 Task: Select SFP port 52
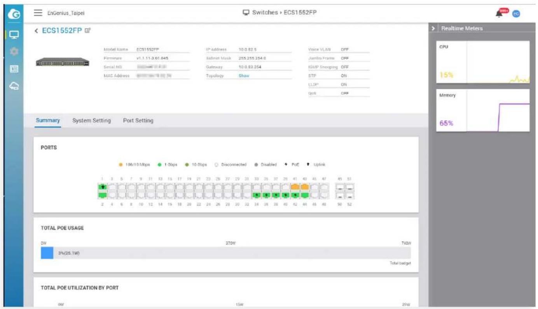(349, 196)
